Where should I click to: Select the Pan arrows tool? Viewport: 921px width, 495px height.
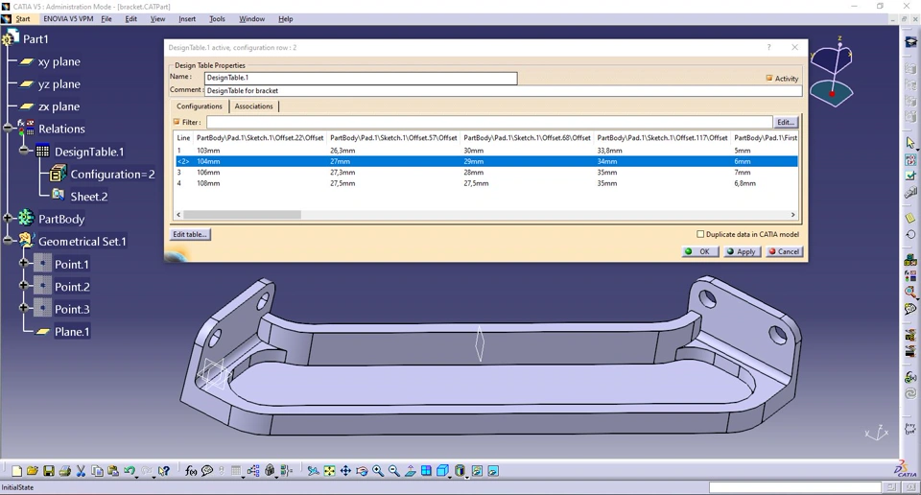[345, 471]
